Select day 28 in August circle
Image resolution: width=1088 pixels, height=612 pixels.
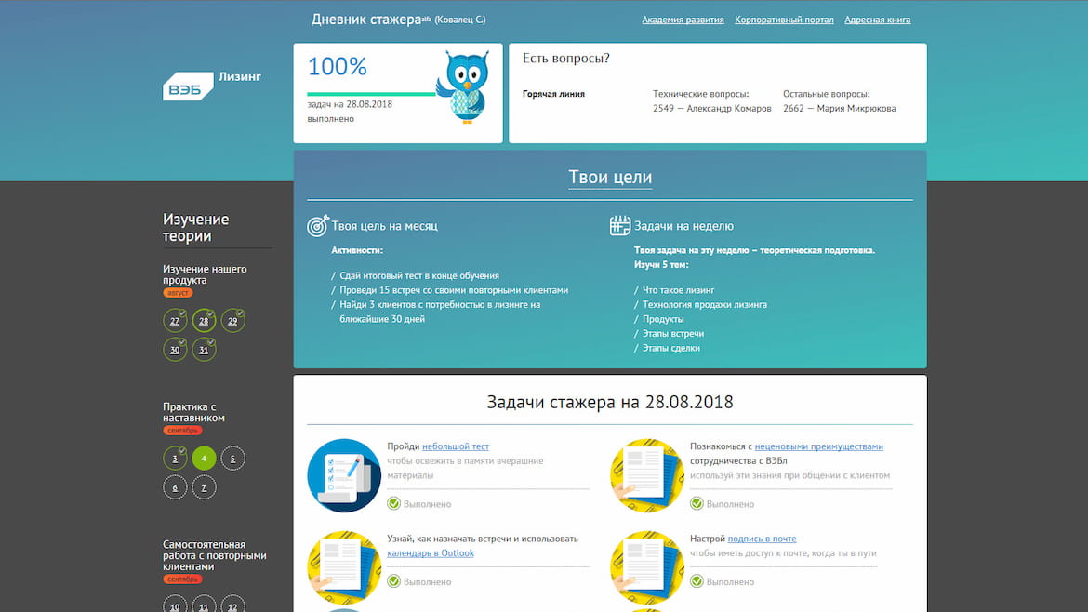pos(204,321)
